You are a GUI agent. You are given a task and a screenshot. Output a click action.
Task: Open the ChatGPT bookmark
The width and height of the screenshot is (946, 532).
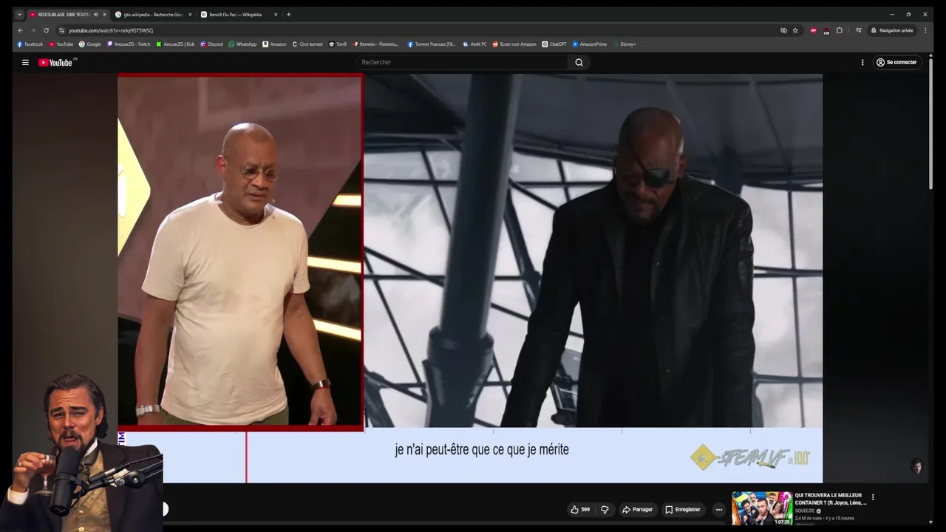point(554,44)
